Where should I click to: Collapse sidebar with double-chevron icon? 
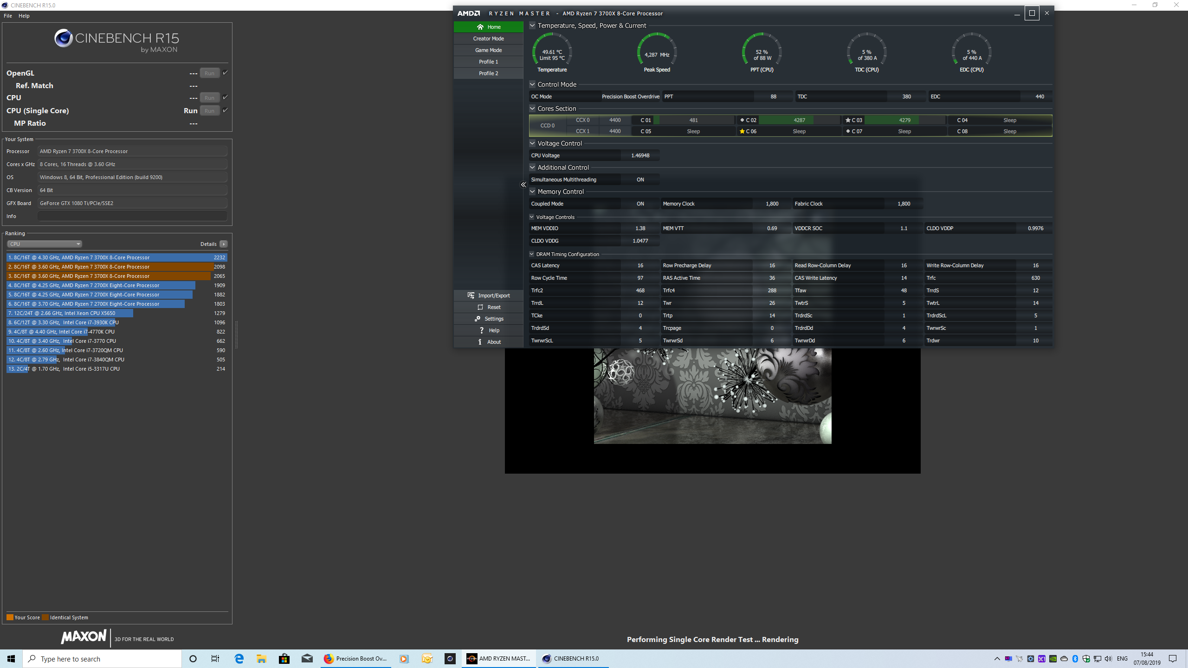coord(523,185)
